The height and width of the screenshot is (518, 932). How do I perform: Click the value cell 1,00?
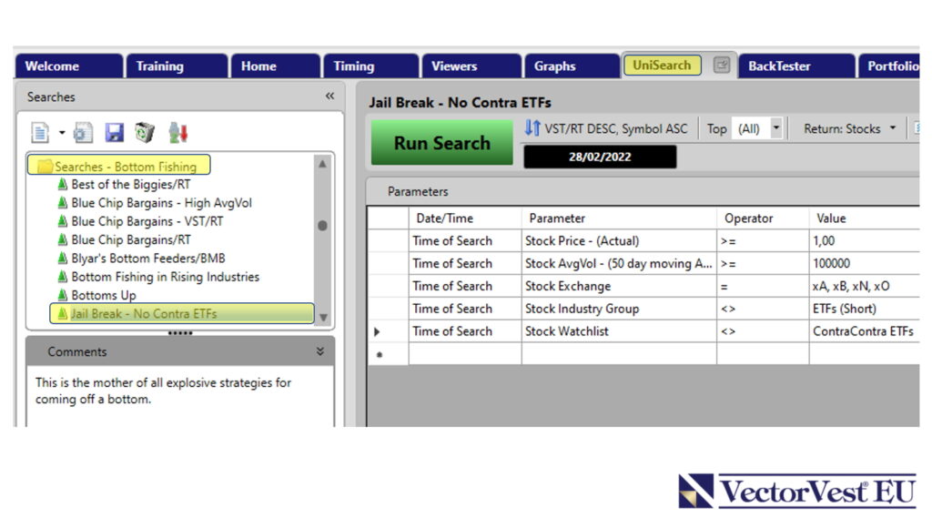(x=865, y=241)
